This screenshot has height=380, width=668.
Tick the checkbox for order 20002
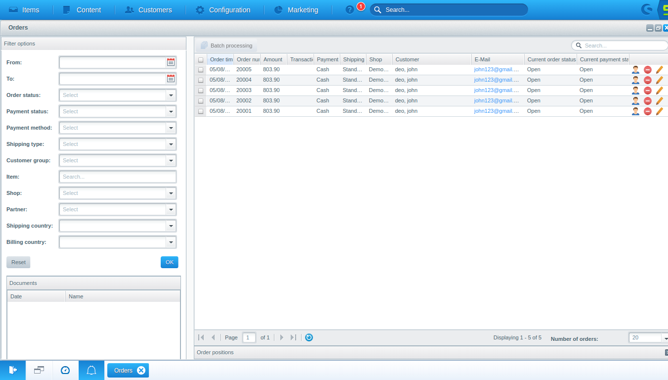point(201,101)
